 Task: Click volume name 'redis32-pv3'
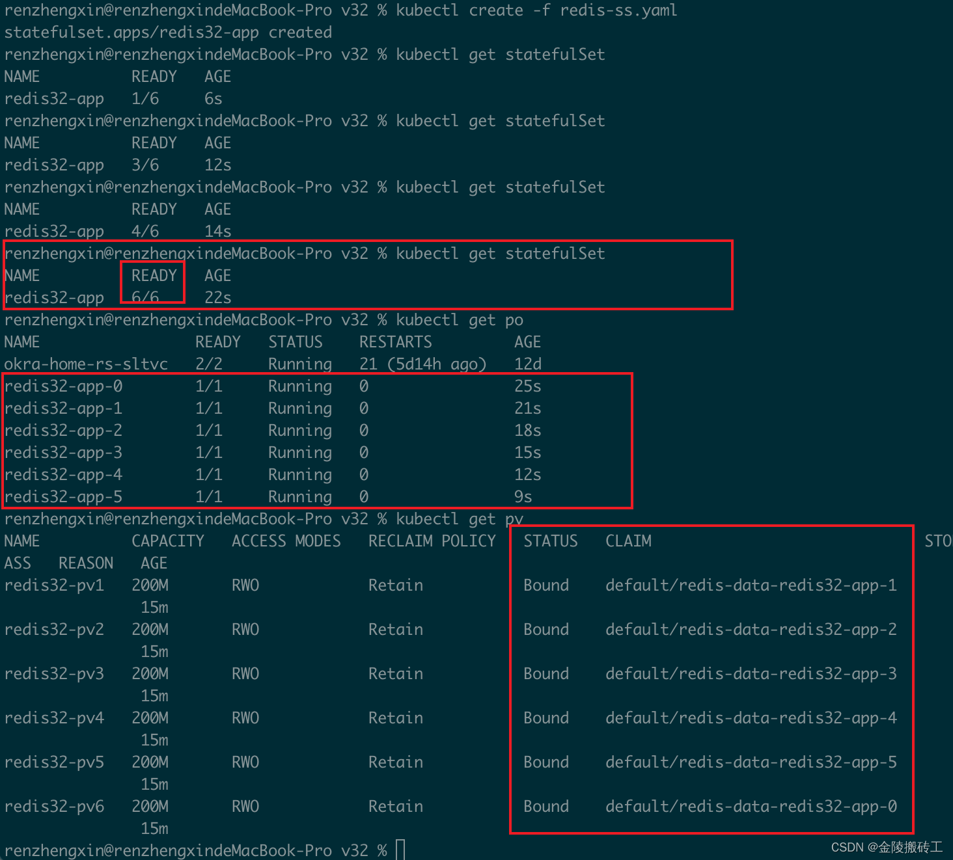tap(54, 674)
